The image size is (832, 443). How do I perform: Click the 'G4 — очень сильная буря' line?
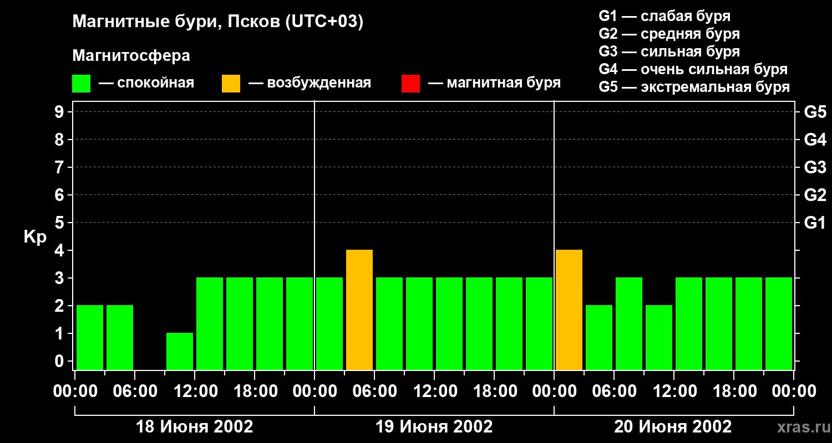click(x=693, y=69)
